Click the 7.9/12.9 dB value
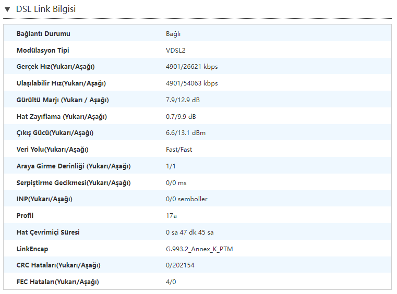The width and height of the screenshot is (397, 294). (183, 100)
